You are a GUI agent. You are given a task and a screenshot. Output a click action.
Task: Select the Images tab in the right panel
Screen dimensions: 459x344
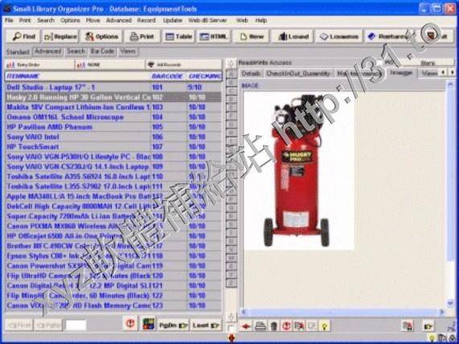coord(401,73)
